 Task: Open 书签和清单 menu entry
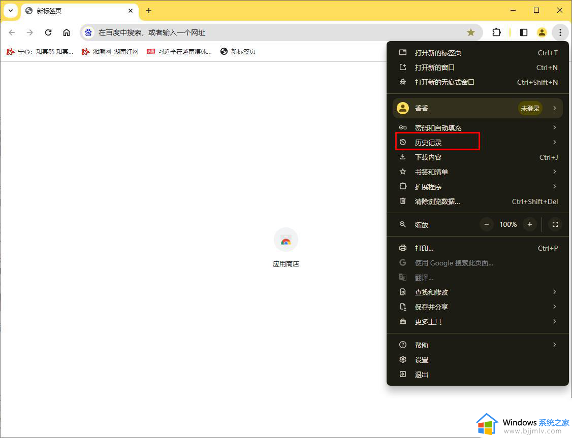(x=478, y=172)
